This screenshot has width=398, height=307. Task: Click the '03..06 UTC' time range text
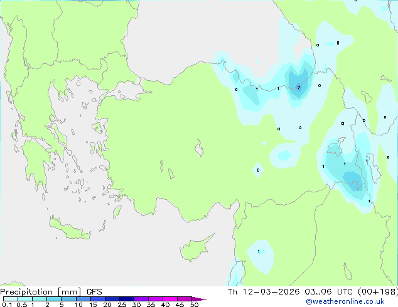pos(328,292)
